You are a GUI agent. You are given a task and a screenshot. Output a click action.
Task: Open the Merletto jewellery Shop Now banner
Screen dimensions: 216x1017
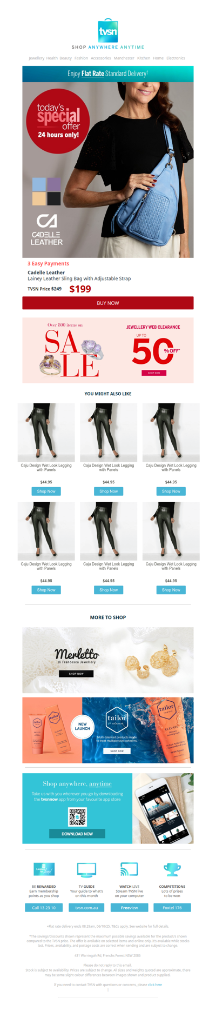click(76, 674)
